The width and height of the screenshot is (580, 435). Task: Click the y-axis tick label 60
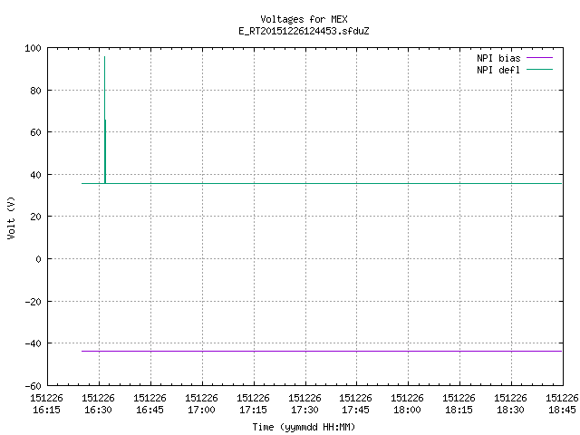click(x=35, y=132)
